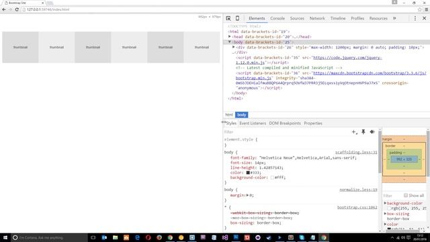Open bootstrap.css:1062 source link
Viewport: 430px width, 242px height.
pos(357,208)
